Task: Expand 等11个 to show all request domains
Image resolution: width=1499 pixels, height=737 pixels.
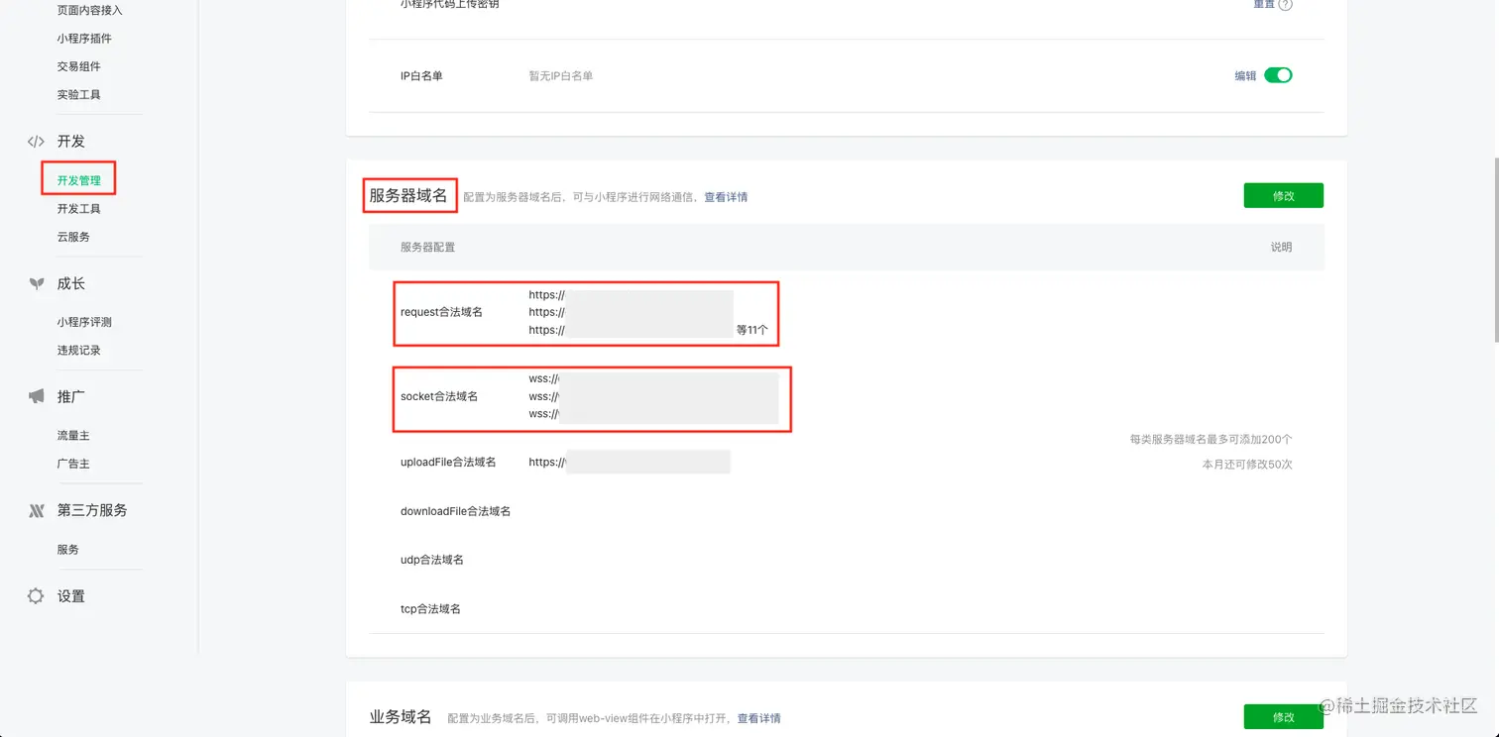Action: [749, 330]
